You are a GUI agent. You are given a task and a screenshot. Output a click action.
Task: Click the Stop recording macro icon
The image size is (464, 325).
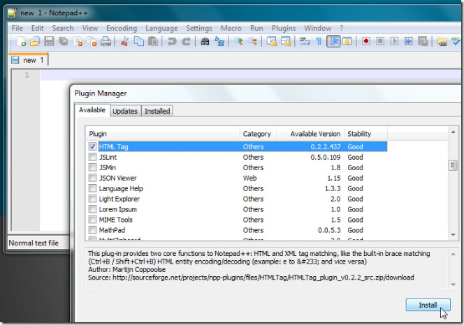click(380, 41)
